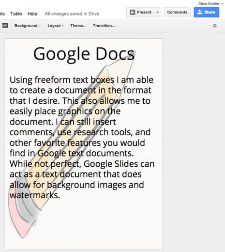Open the Help menu

pyautogui.click(x=32, y=14)
